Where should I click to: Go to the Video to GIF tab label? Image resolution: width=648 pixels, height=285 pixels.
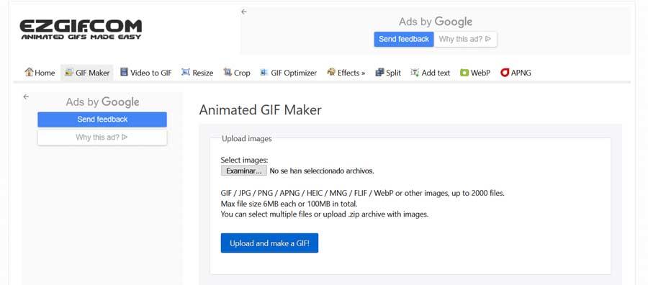point(151,73)
